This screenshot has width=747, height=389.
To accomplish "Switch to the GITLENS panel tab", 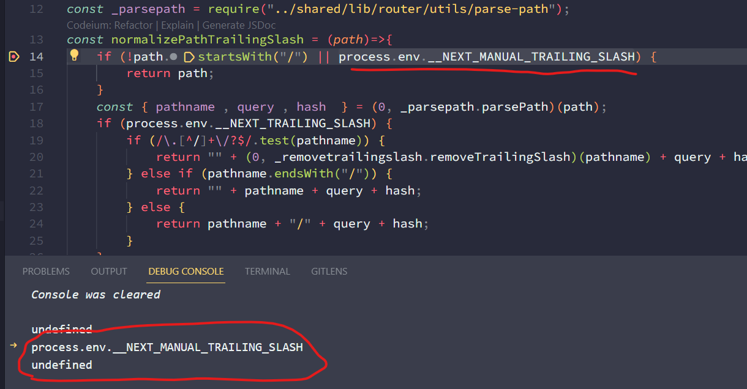I will [329, 271].
